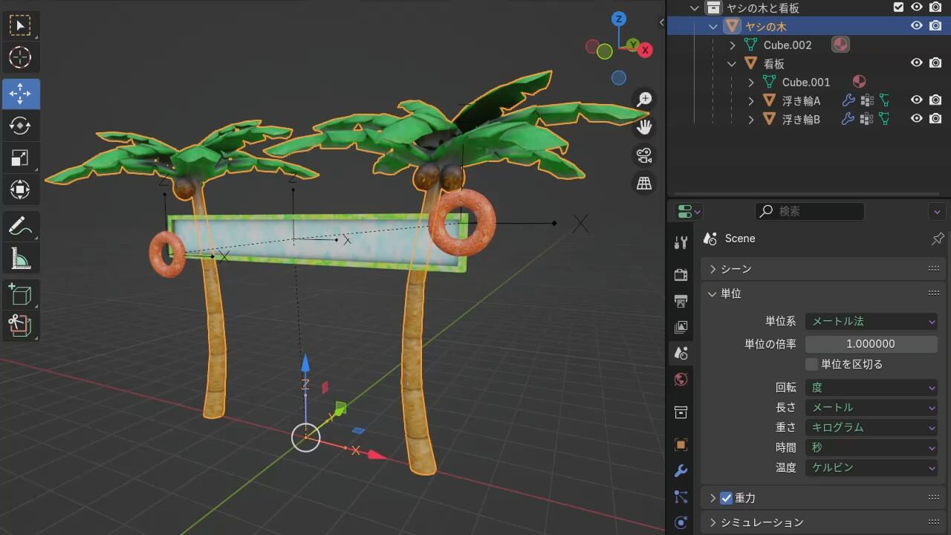Click the 単位の倍率 scale value field
The height and width of the screenshot is (535, 951).
(x=871, y=343)
